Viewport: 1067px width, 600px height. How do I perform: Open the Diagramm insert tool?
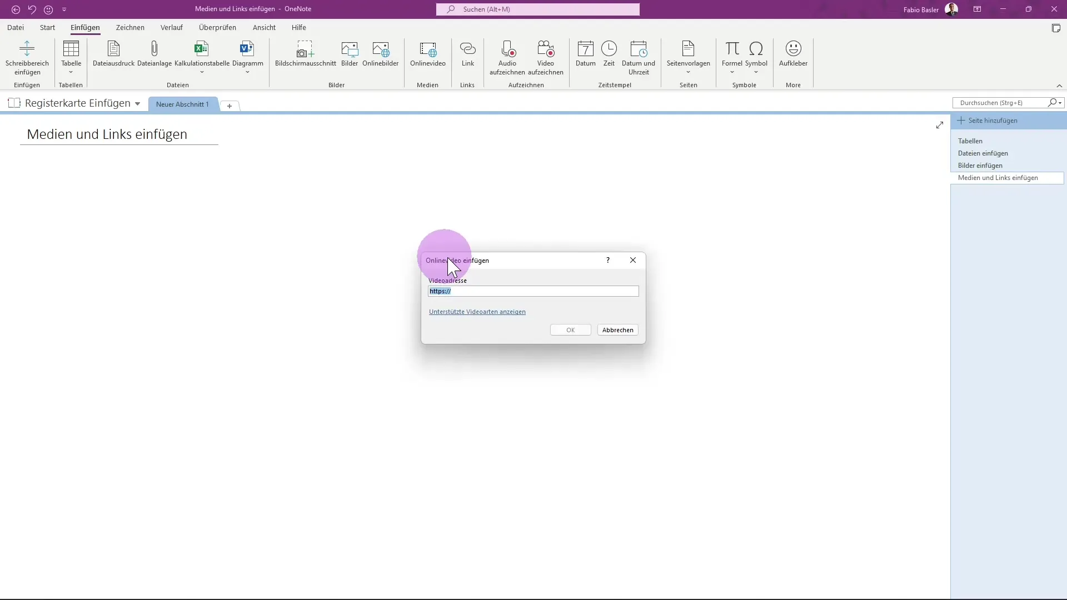coord(248,57)
